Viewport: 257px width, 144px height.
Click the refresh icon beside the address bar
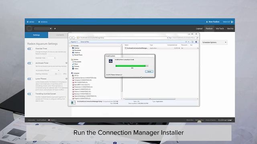pos(170,38)
